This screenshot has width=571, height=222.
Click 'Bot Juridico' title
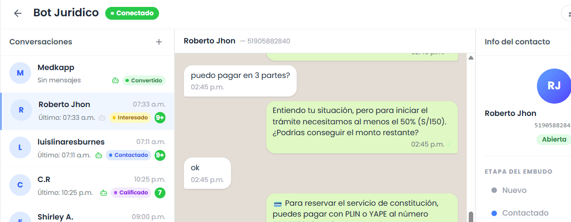click(x=66, y=13)
